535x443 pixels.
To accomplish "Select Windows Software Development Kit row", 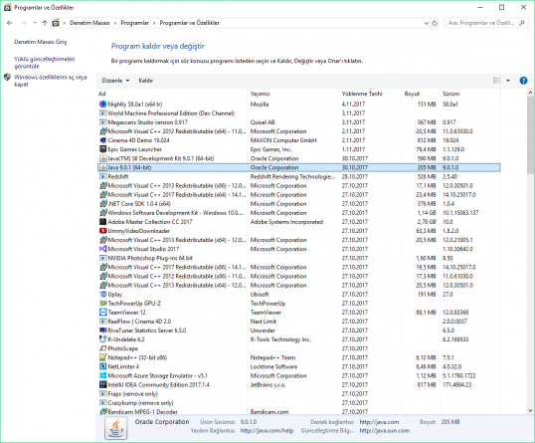I will click(299, 213).
